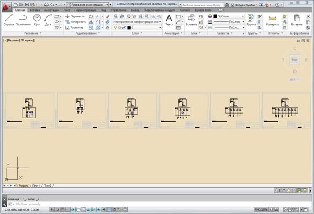This screenshot has width=314, height=214.
Task: Toggle the light bulb layer visibility icon
Action: (x=116, y=27)
